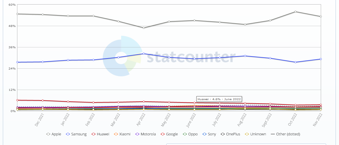The height and width of the screenshot is (145, 339).
Task: Click the StatCounter watermark logo
Action: pyautogui.click(x=122, y=56)
